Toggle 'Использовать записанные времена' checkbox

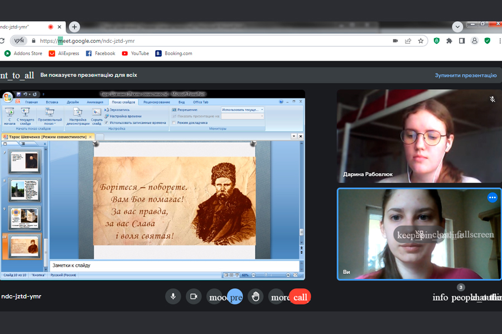click(107, 122)
